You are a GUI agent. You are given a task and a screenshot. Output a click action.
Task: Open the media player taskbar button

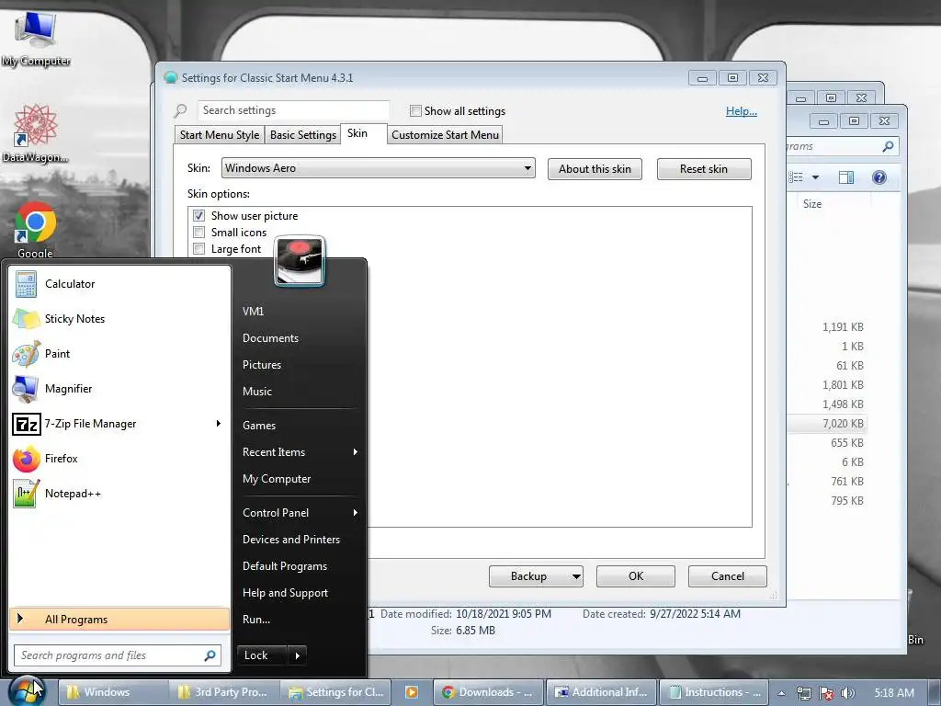tap(412, 692)
